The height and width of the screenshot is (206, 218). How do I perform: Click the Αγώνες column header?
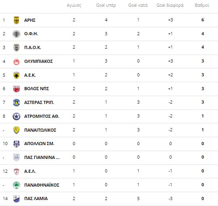click(x=74, y=6)
